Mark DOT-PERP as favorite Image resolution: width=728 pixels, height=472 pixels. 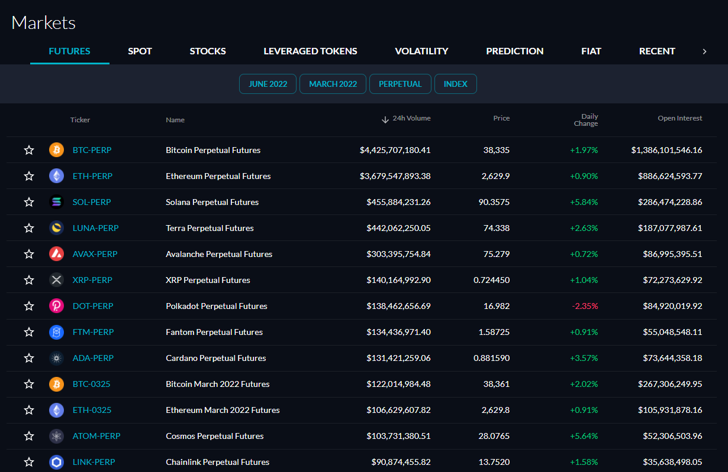pyautogui.click(x=29, y=306)
